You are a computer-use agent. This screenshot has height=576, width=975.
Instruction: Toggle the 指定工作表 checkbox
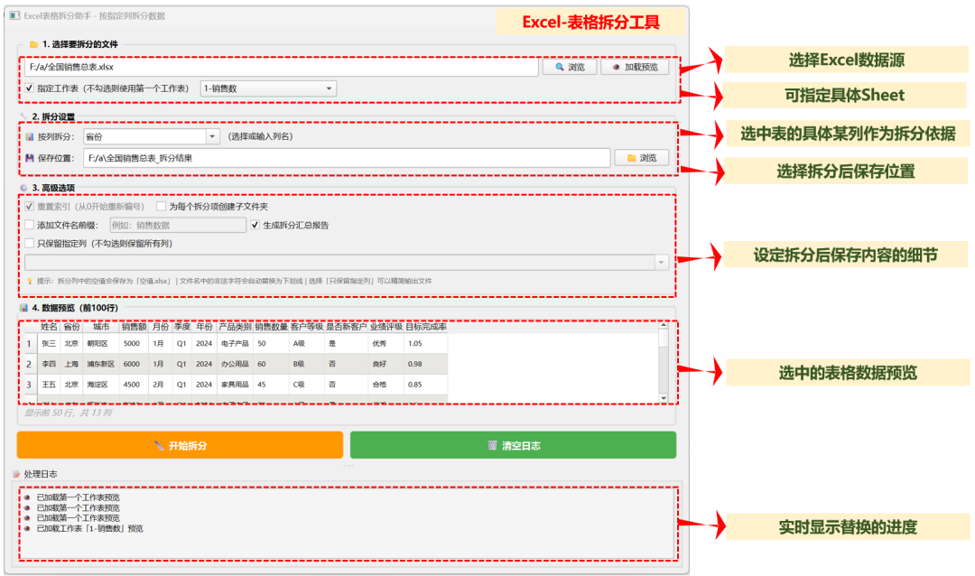tap(29, 88)
